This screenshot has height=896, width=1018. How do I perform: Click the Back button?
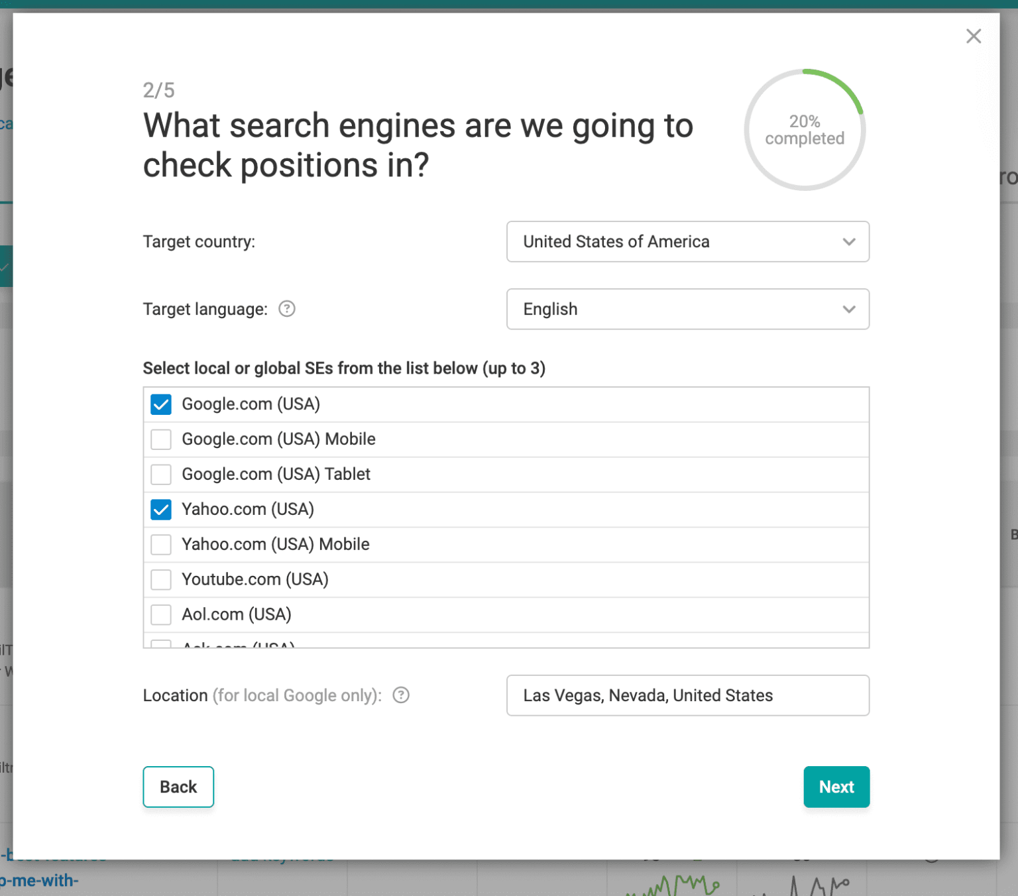178,787
